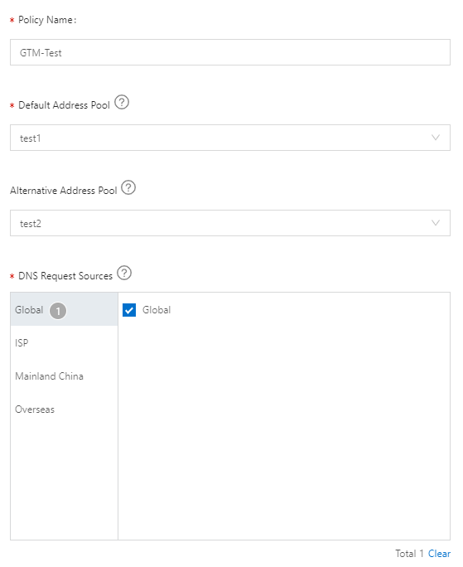Screen dimensions: 463x567
Task: Open the test1 address pool dropdown
Action: 230,138
